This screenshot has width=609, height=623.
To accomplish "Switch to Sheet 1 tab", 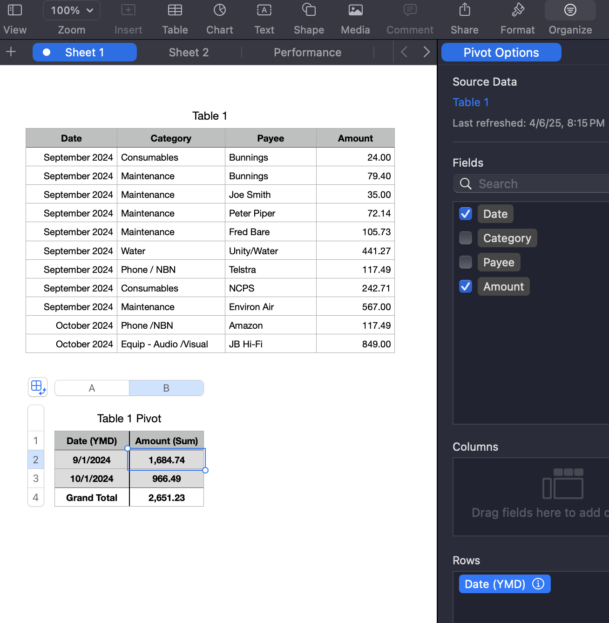I will pyautogui.click(x=85, y=52).
